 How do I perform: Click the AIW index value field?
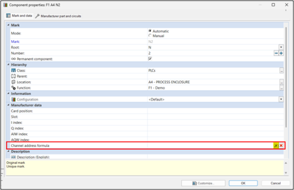click(216, 134)
